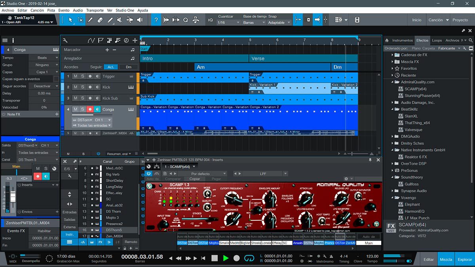Click the Explorar button

pos(465,259)
